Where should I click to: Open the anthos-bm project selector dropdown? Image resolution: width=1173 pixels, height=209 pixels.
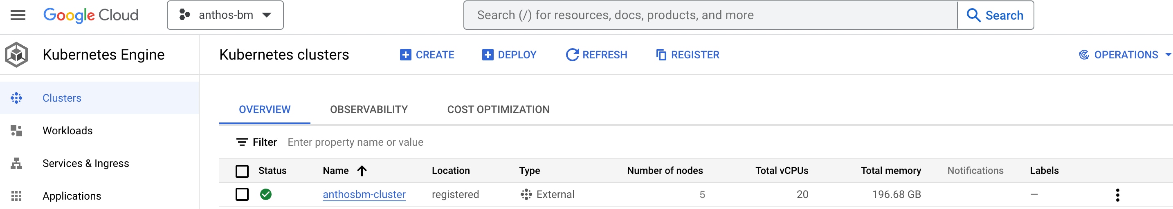click(x=225, y=15)
